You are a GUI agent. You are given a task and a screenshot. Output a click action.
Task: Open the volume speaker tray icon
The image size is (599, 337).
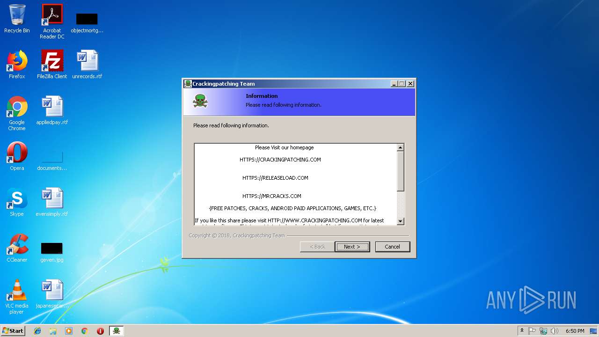555,331
